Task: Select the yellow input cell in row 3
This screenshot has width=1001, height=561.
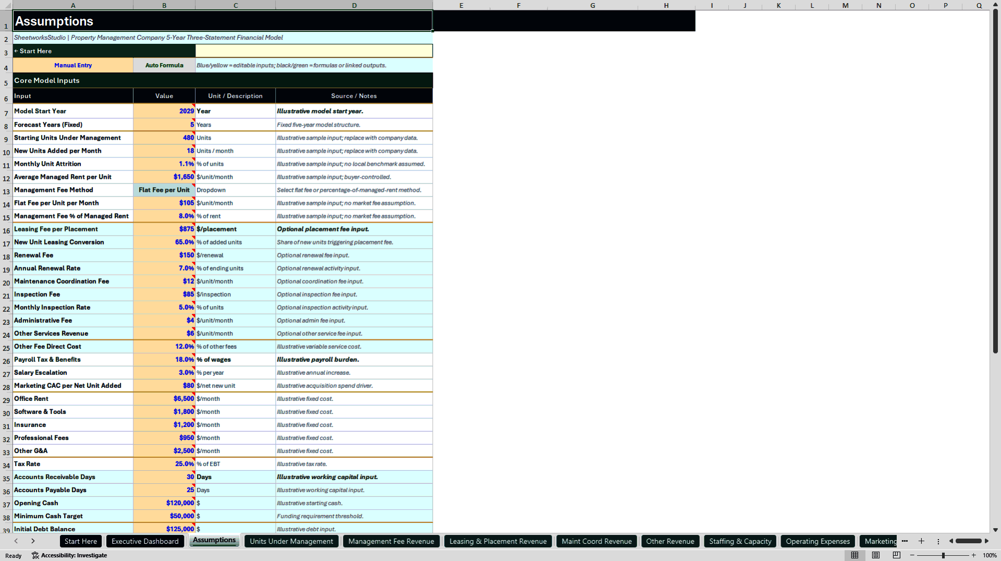Action: (314, 51)
